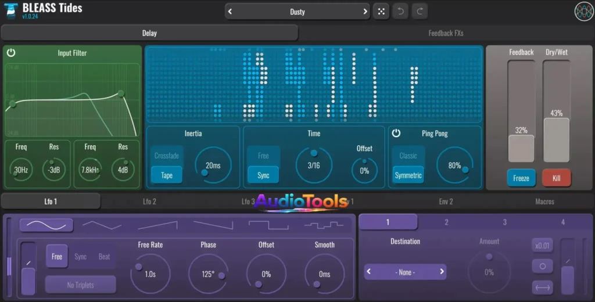Select modulation slot 4 tab

563,222
